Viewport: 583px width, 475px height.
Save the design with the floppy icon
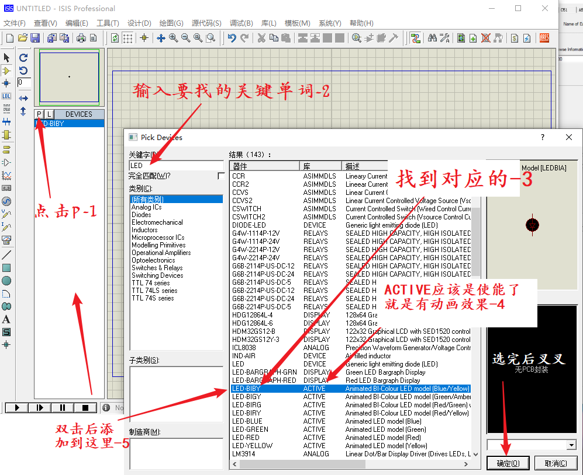click(x=35, y=38)
